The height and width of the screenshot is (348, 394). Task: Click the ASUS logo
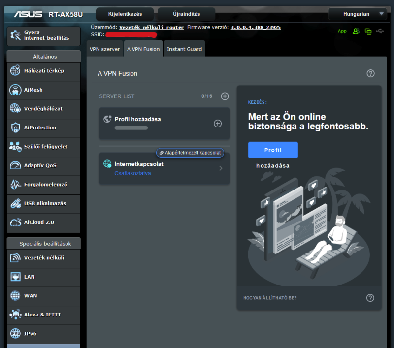click(28, 14)
